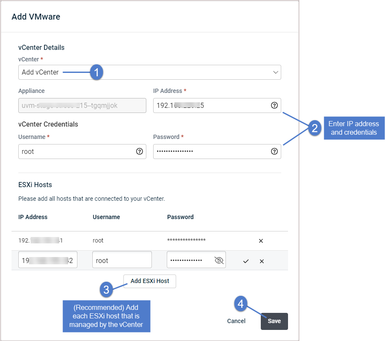Click the vCenter Details heading

pyautogui.click(x=41, y=48)
